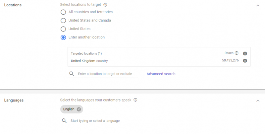This screenshot has width=265, height=134.
Task: Remove United Kingdom from targeted locations
Action: (x=245, y=61)
